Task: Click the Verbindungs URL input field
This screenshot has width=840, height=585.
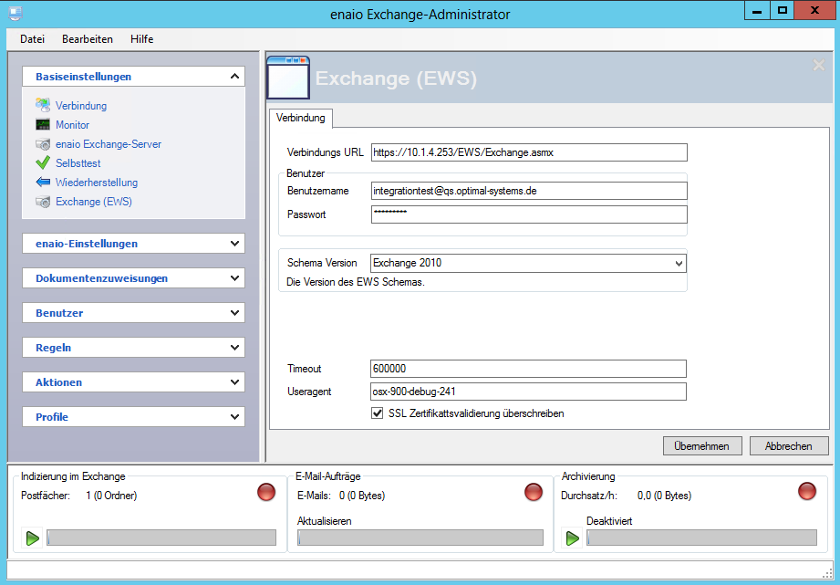Action: click(528, 153)
